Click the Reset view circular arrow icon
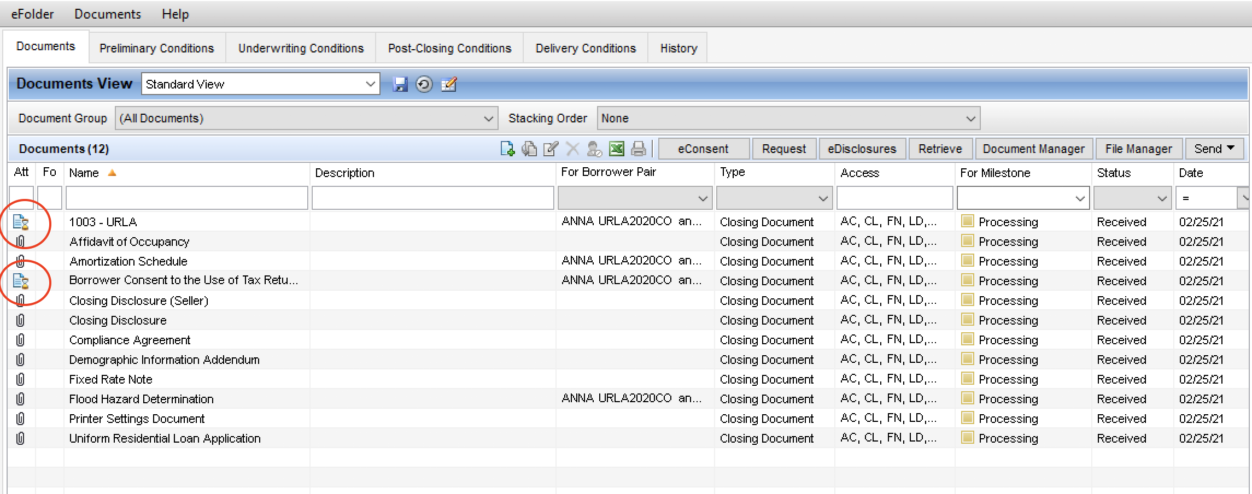1252x494 pixels. 424,84
